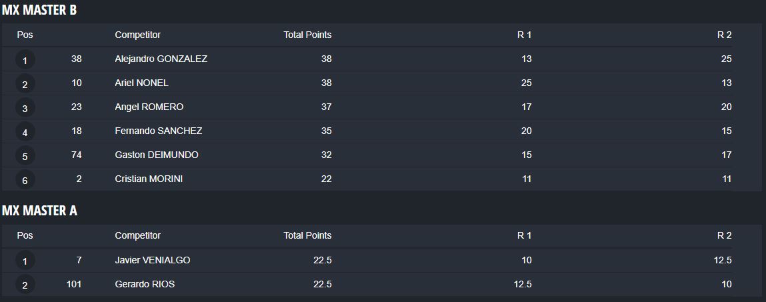Click position 3 badge for Angel ROMERO
The height and width of the screenshot is (302, 766).
click(25, 109)
